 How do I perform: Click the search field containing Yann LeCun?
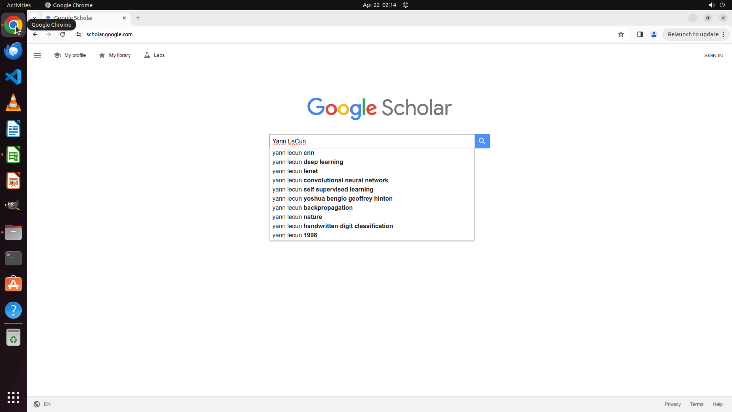372,141
